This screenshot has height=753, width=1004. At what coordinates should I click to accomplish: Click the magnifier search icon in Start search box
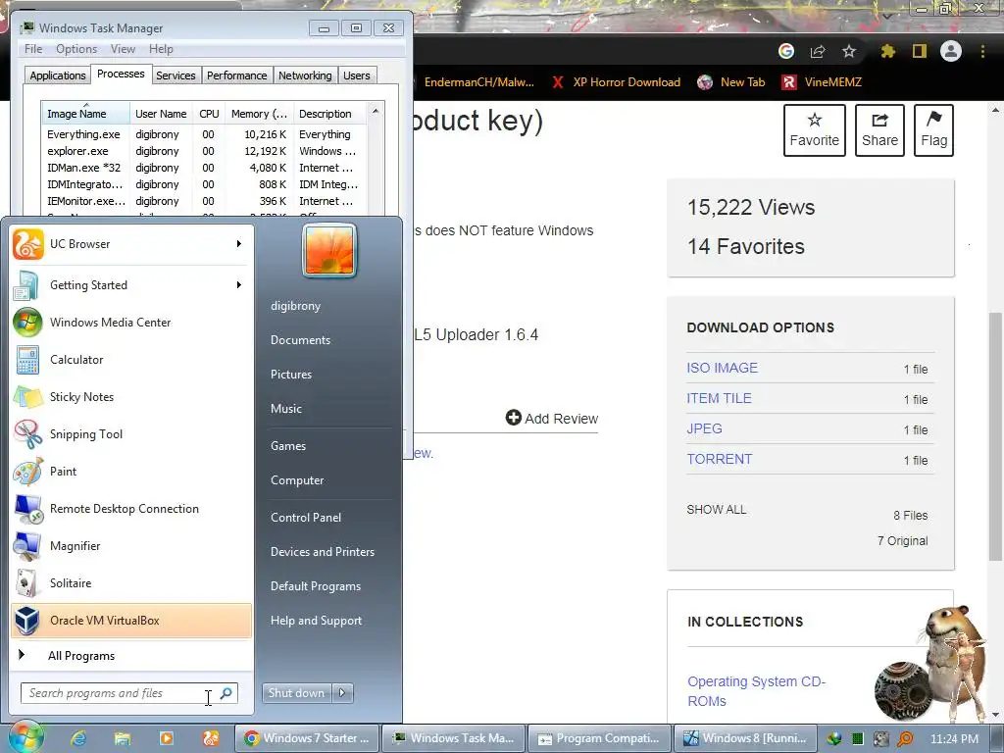point(226,693)
